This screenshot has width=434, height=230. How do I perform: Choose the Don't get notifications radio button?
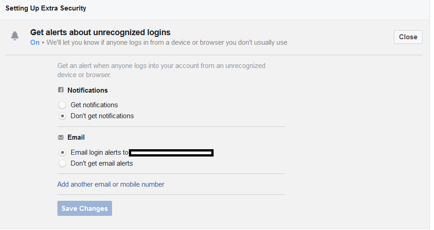click(62, 116)
